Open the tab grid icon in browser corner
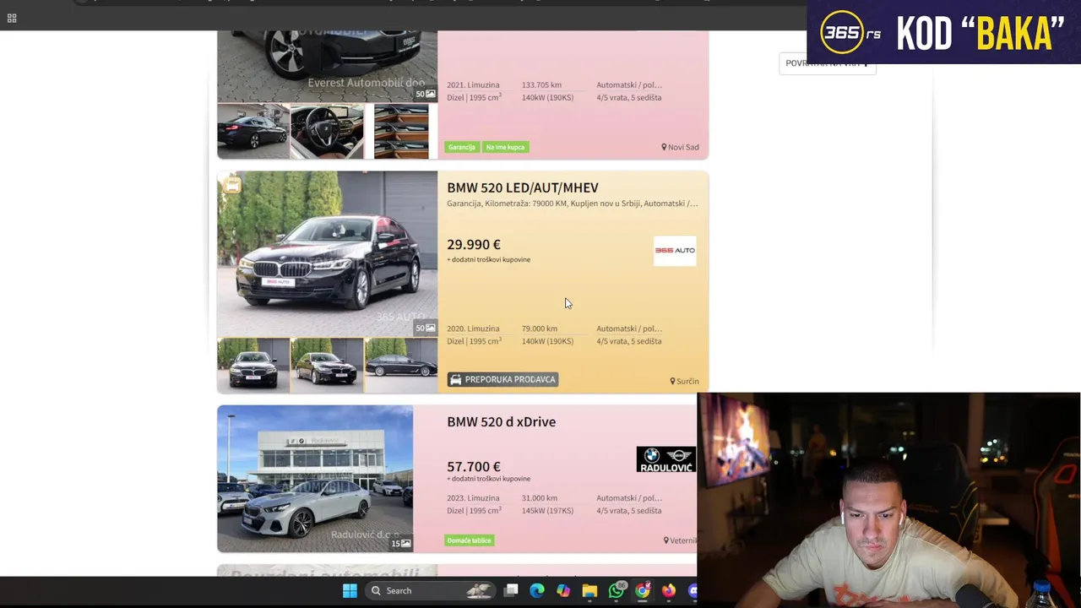1081x608 pixels. pyautogui.click(x=12, y=18)
